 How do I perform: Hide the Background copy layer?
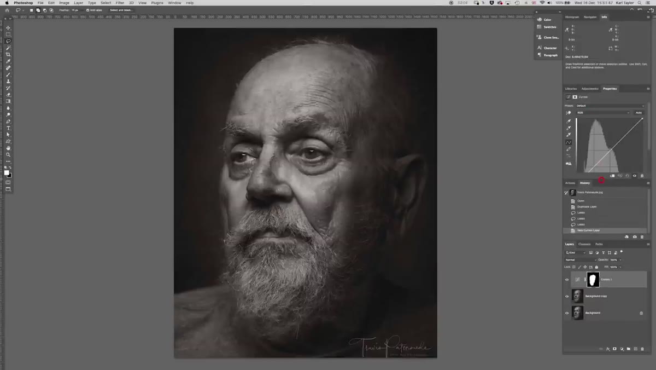pos(567,296)
